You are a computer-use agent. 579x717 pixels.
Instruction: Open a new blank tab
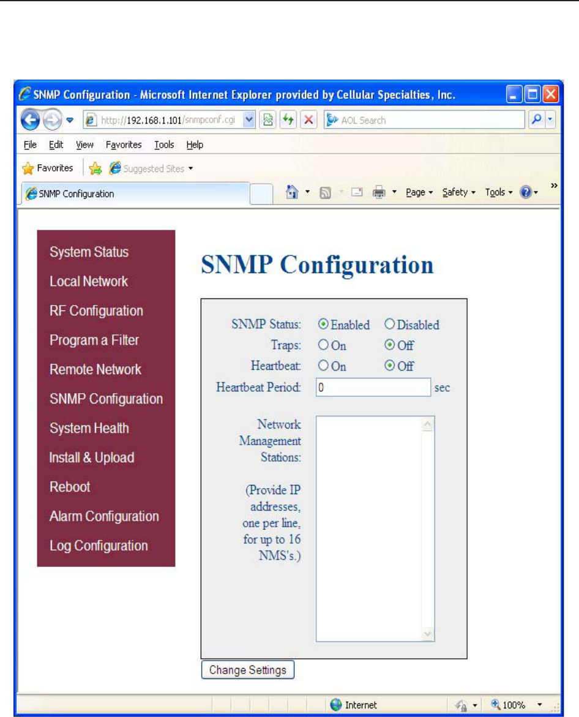point(261,194)
